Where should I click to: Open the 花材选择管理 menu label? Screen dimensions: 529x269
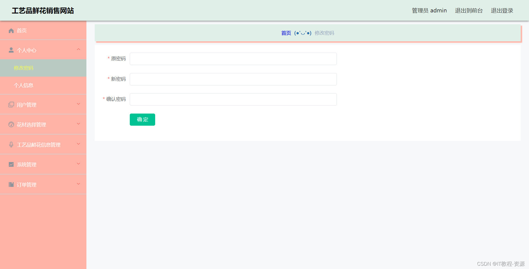tap(31, 125)
